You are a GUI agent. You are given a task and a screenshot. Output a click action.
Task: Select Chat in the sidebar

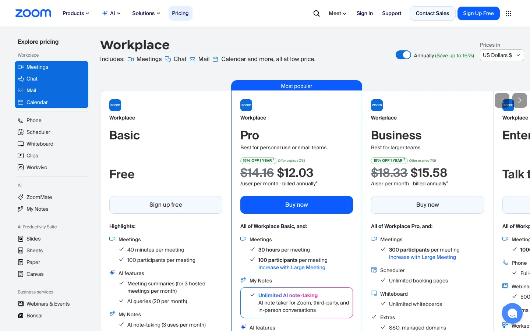[x=52, y=79]
